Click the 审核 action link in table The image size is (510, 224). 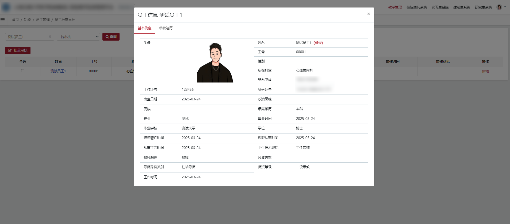click(x=485, y=71)
